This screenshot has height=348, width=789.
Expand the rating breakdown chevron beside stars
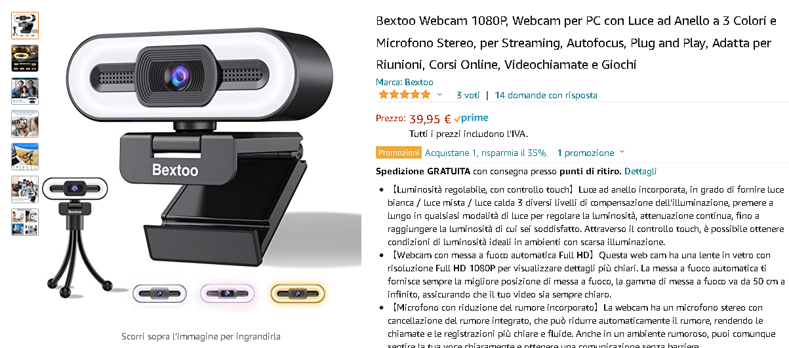[x=439, y=95]
